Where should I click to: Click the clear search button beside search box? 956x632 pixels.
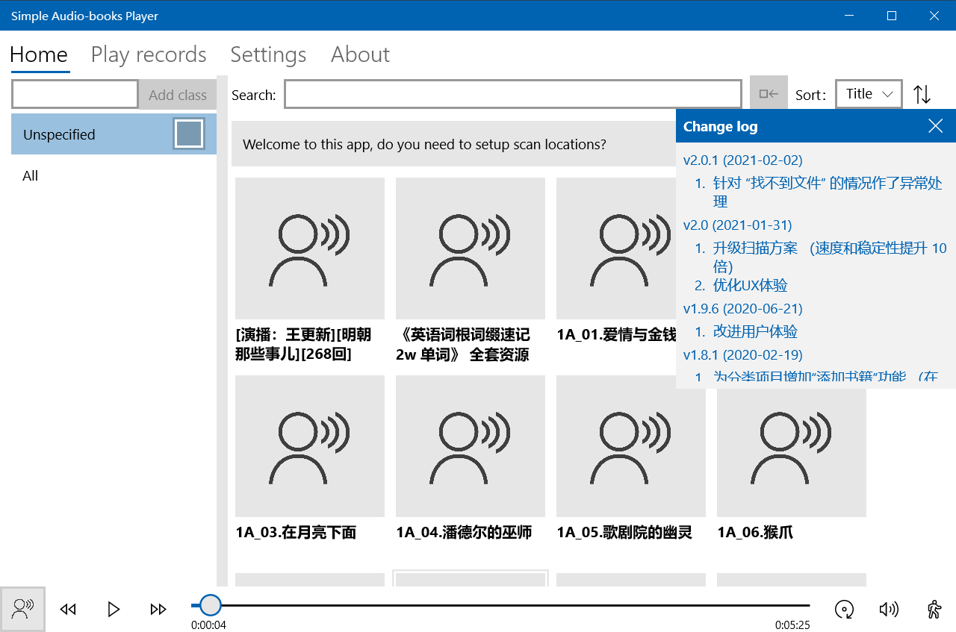[x=769, y=94]
